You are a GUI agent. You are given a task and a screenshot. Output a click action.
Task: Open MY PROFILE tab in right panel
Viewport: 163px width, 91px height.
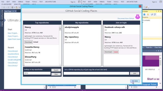click(x=150, y=70)
